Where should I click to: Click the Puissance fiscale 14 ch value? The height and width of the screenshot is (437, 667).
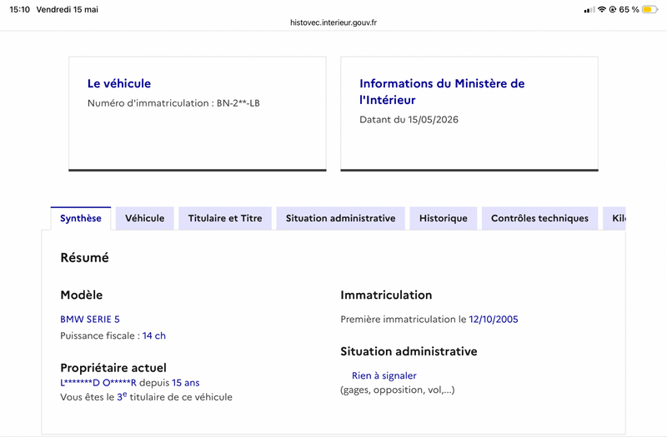[154, 335]
